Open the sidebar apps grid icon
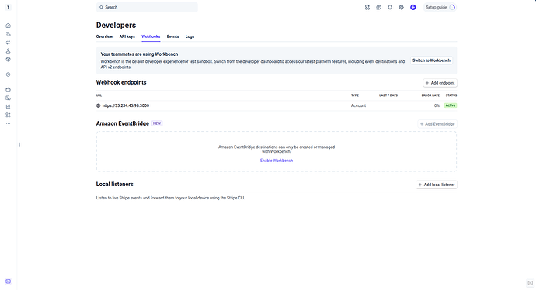 (x=9, y=115)
